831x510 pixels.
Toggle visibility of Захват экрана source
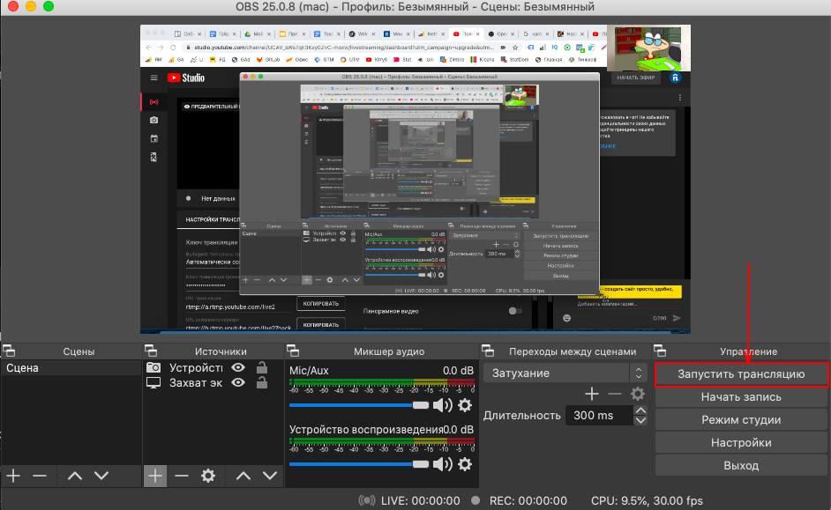coord(238,382)
